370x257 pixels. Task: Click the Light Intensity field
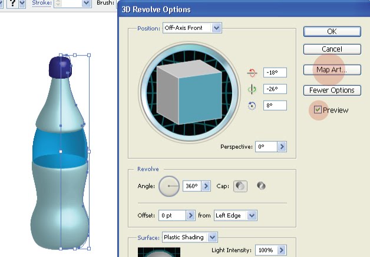[266, 250]
